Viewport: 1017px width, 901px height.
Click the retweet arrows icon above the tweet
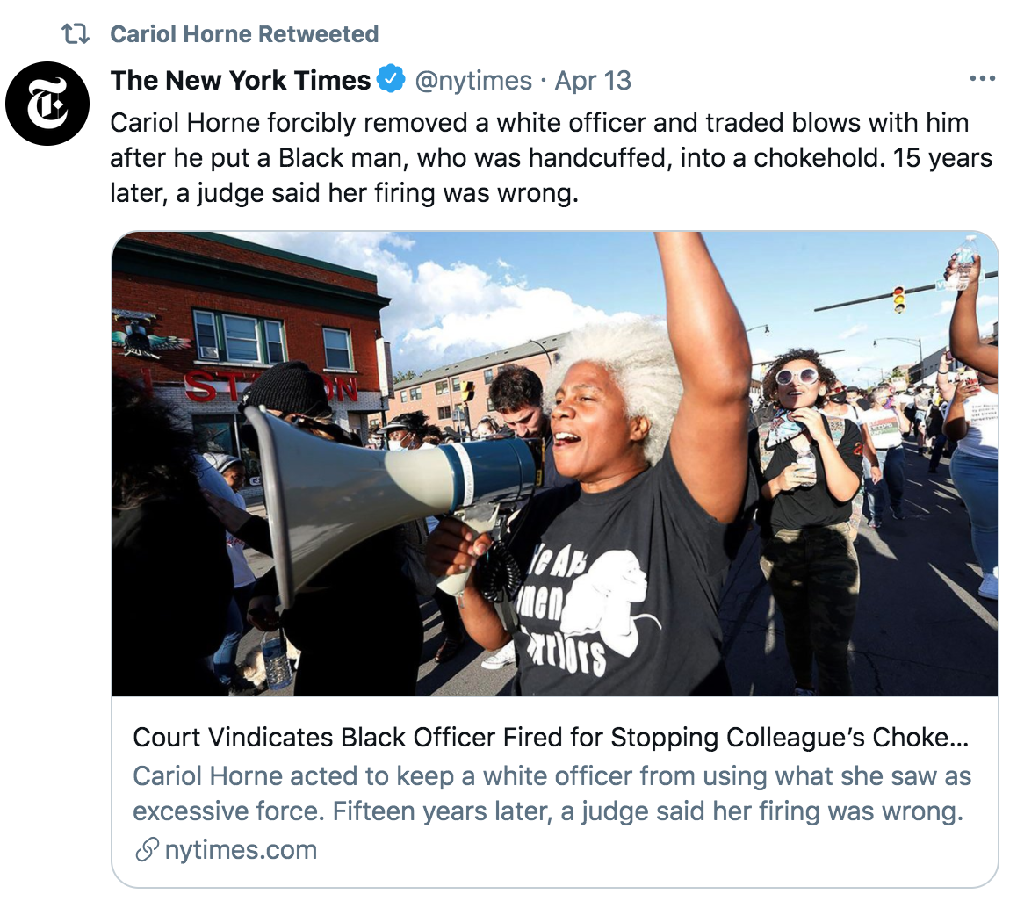pyautogui.click(x=76, y=33)
